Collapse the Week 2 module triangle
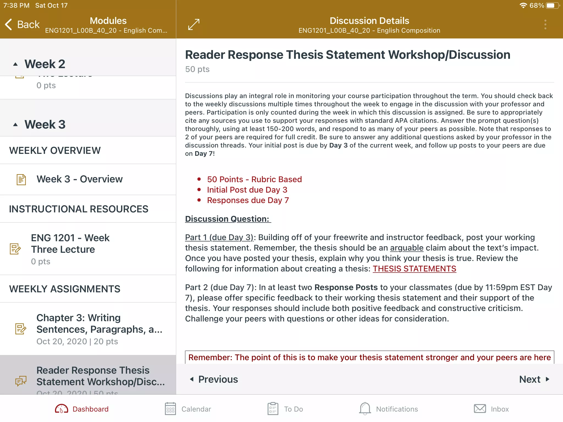 [15, 64]
